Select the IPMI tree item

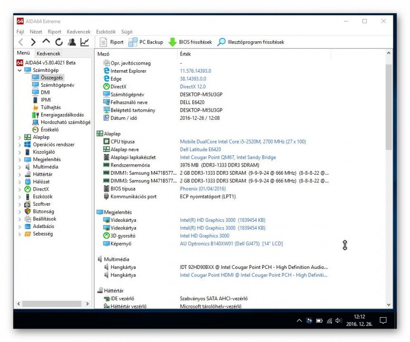point(46,100)
